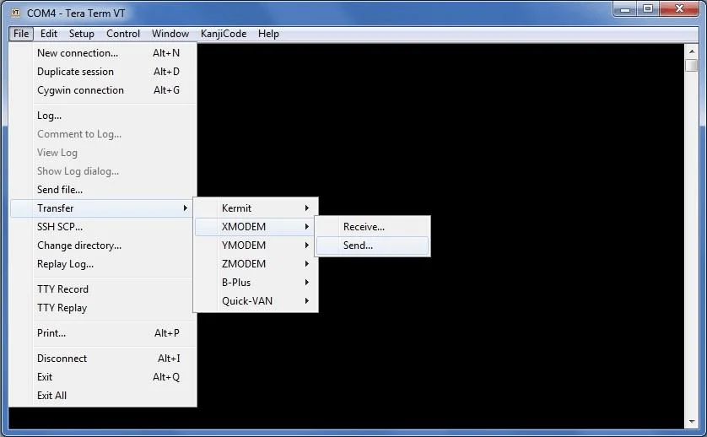Maximize the Tera Term window

648,9
